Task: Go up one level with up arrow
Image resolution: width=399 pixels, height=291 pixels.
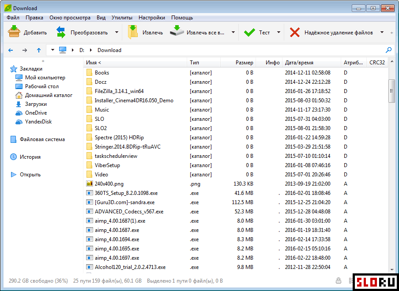Action: [39, 50]
